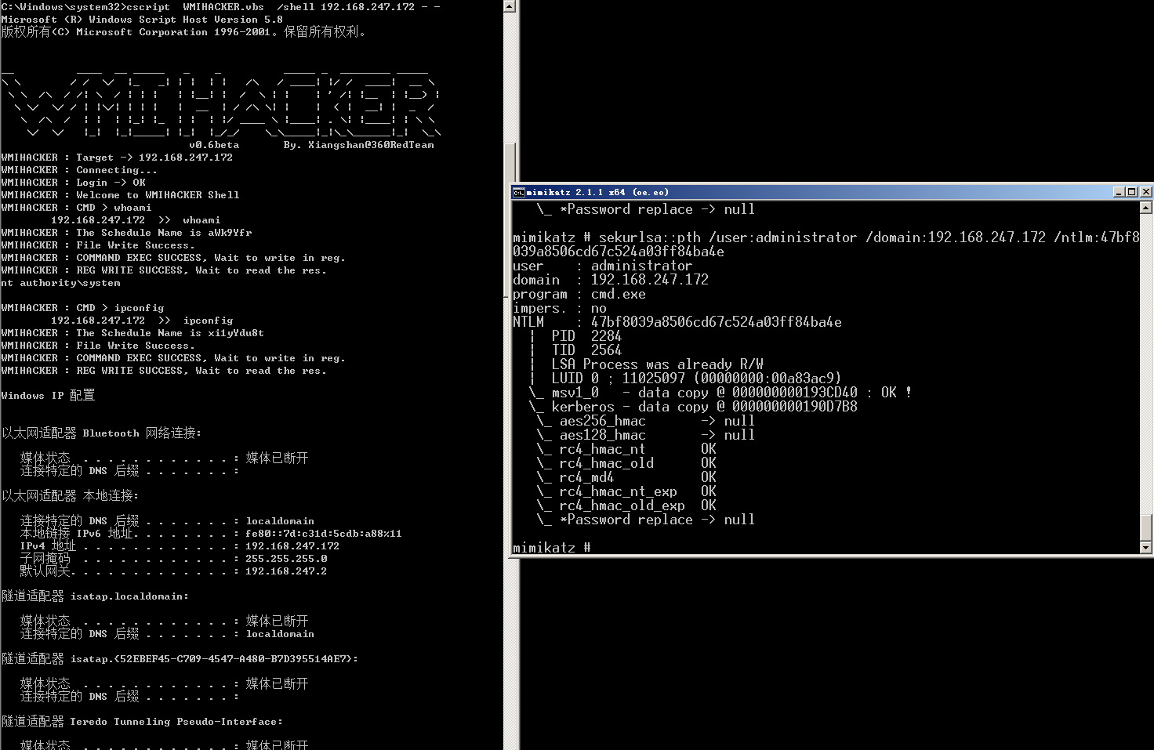The height and width of the screenshot is (750, 1154).
Task: Click the left console scrollbar up arrow
Action: (510, 6)
